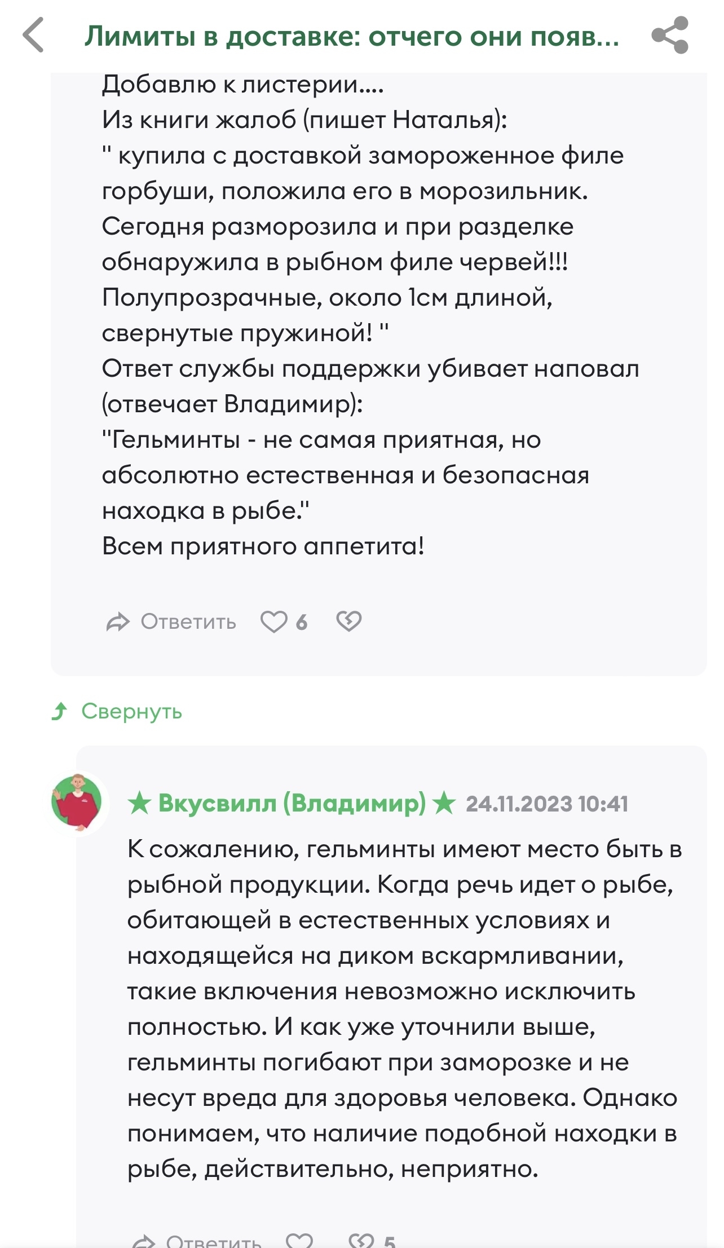
Task: Click the reply arrow under the горбуша comment
Action: [118, 622]
